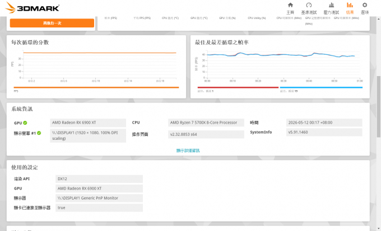
Task: Click the frame rate line in the best/worst chart
Action: click(281, 55)
